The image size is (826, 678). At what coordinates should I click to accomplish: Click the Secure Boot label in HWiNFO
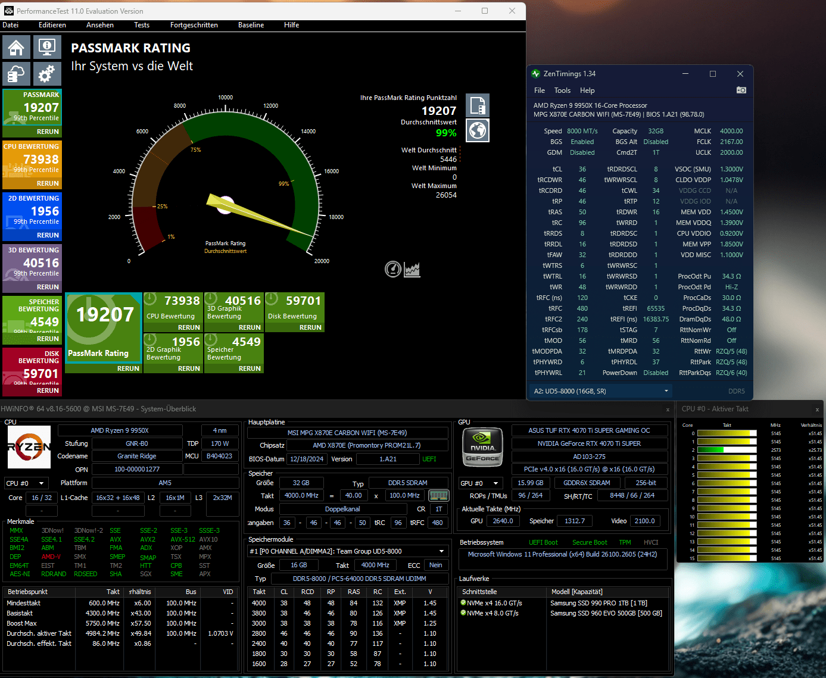pyautogui.click(x=590, y=542)
